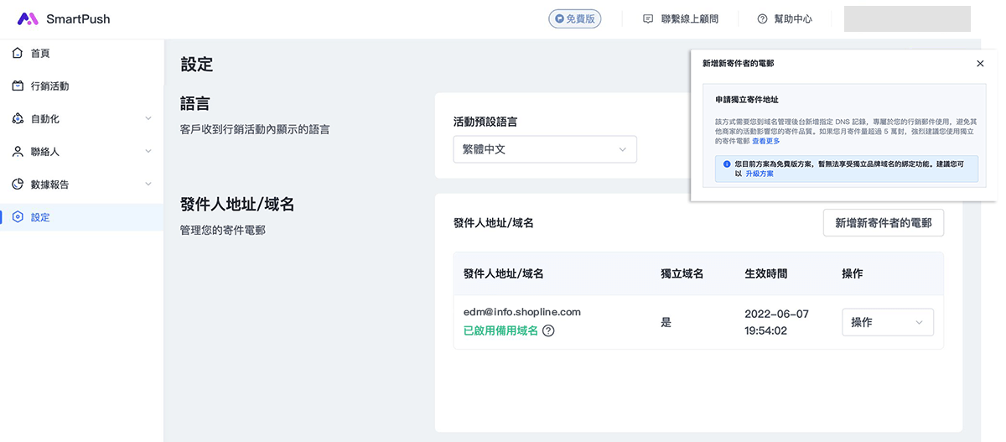This screenshot has height=442, width=1006.
Task: Expand the 數據報告 sidebar submenu chevron
Action: click(148, 184)
